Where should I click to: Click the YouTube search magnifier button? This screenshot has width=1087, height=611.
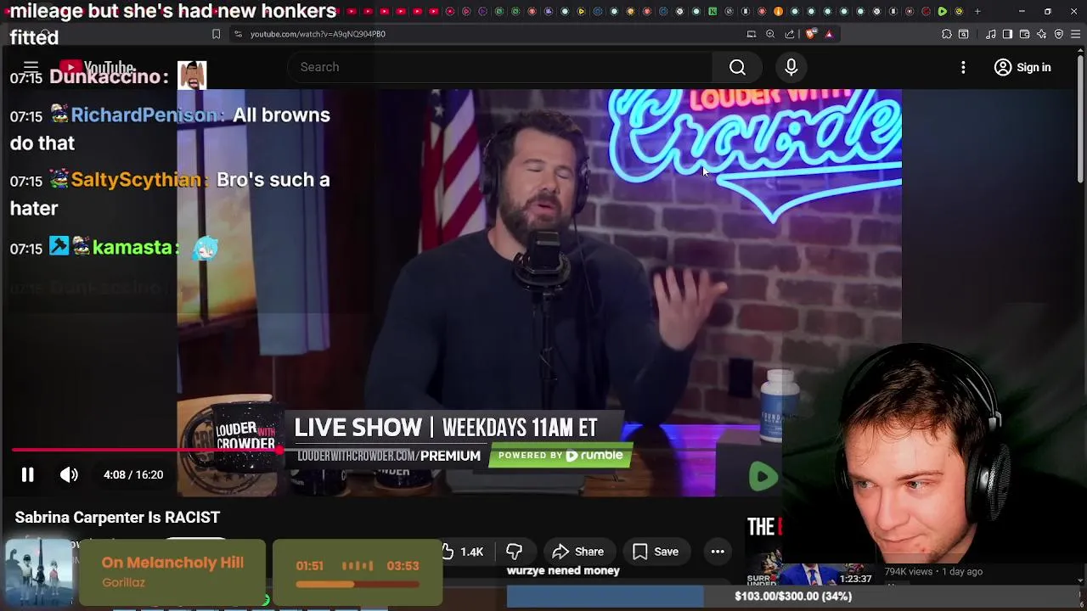pyautogui.click(x=737, y=67)
